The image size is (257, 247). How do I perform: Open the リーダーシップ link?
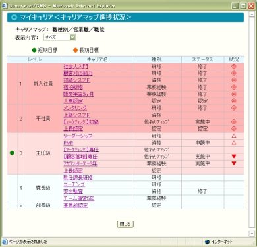(x=78, y=136)
